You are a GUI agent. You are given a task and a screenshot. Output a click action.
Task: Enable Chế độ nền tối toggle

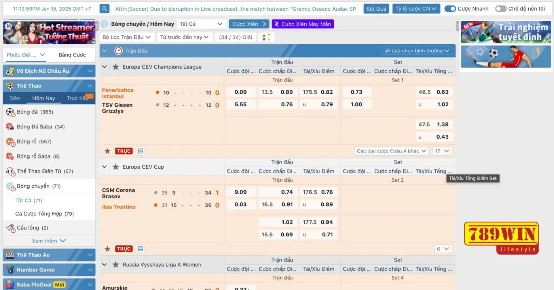(x=501, y=8)
